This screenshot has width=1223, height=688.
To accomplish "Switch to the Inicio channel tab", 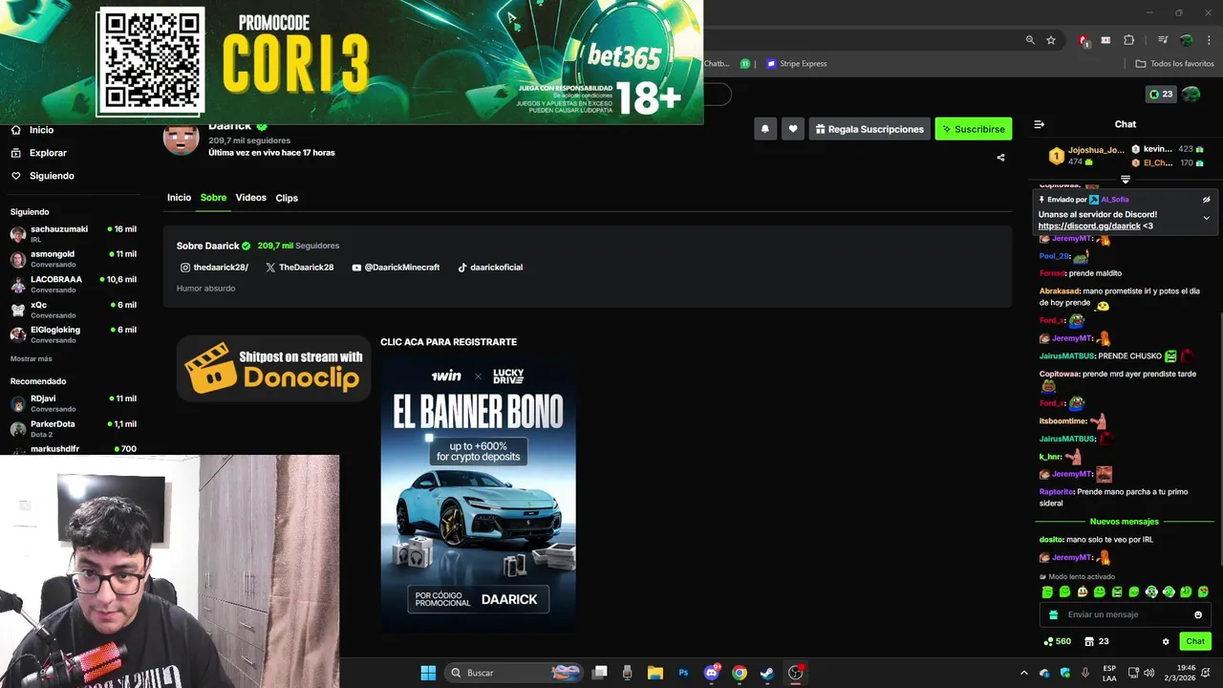I will click(x=179, y=198).
